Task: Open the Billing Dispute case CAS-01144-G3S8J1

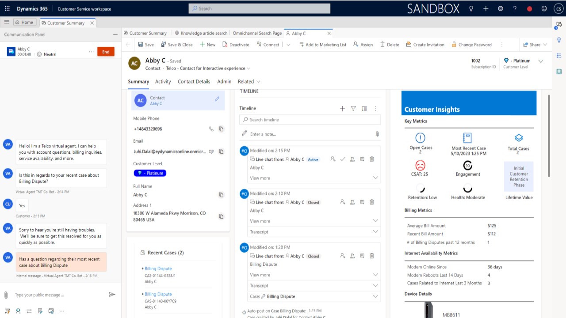Action: (x=158, y=269)
